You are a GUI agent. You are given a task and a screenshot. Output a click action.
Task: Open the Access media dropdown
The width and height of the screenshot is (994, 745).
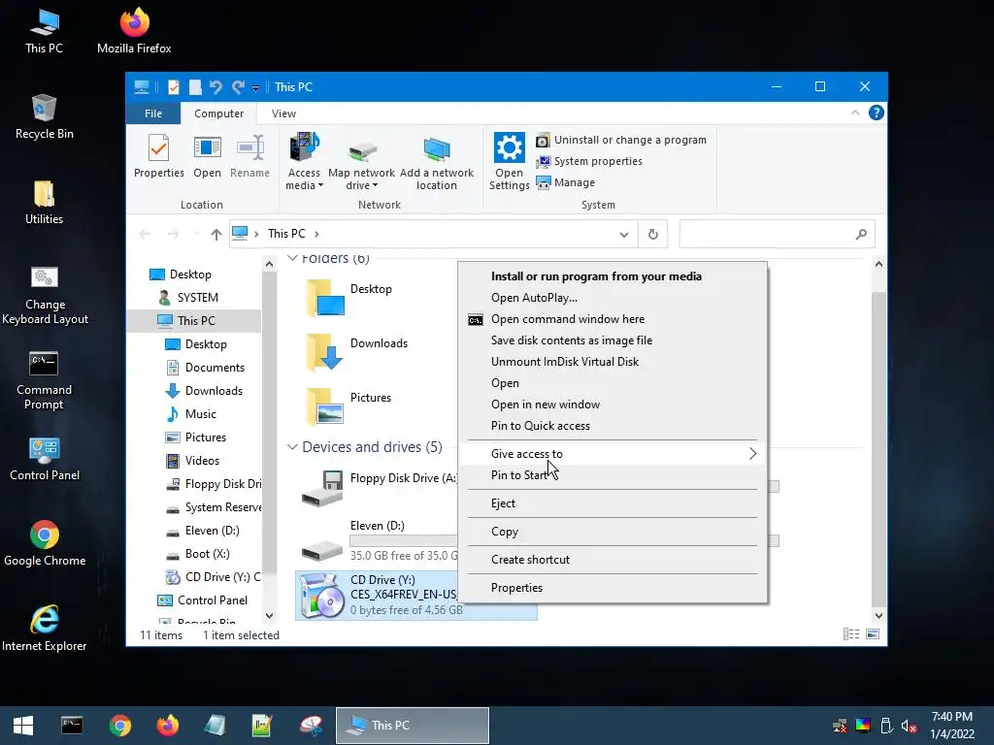point(304,162)
